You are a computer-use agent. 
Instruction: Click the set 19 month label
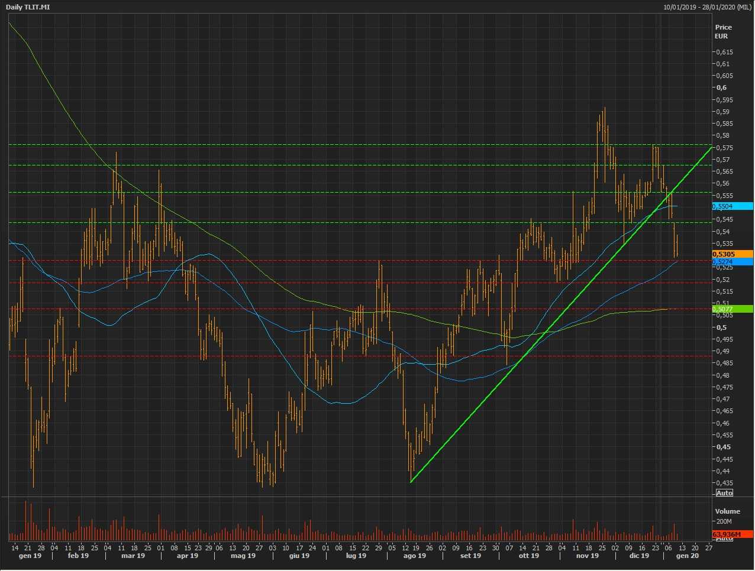point(470,556)
